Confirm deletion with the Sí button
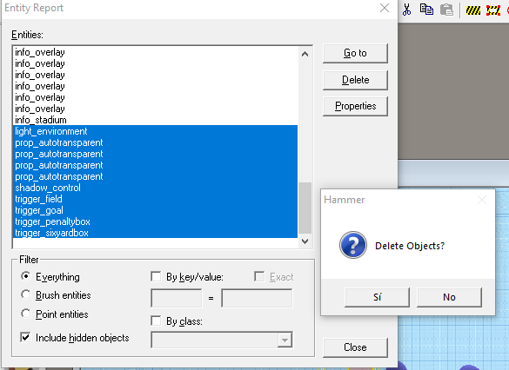Viewport: 509px width, 370px height. (x=377, y=297)
